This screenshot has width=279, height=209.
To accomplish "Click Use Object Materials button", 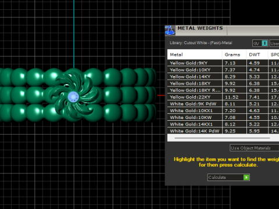I will coord(254,148).
